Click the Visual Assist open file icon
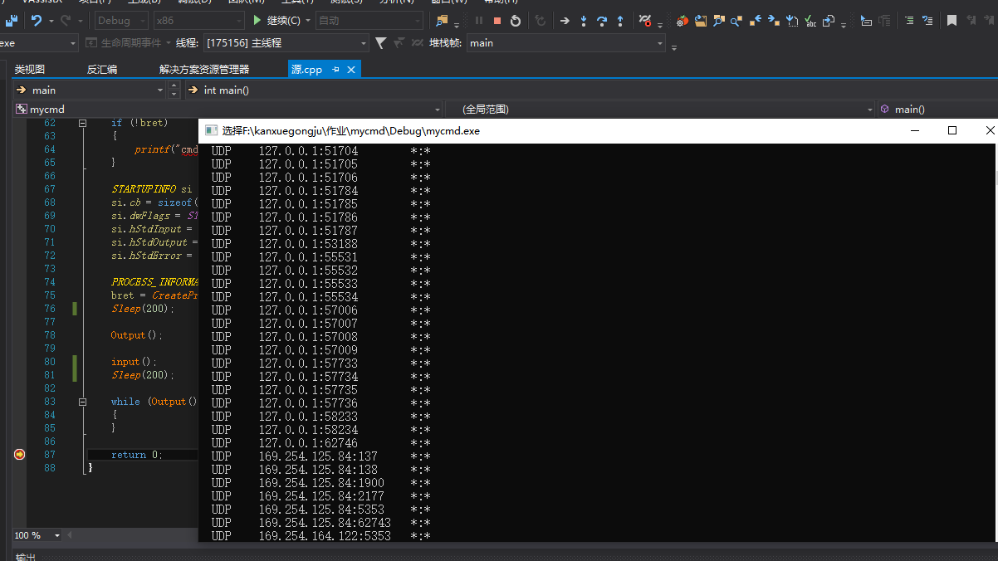The width and height of the screenshot is (998, 561). click(701, 20)
